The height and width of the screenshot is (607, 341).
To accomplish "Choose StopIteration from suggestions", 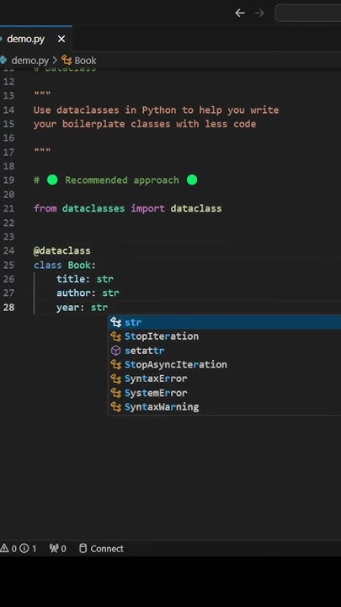I will [x=224, y=336].
